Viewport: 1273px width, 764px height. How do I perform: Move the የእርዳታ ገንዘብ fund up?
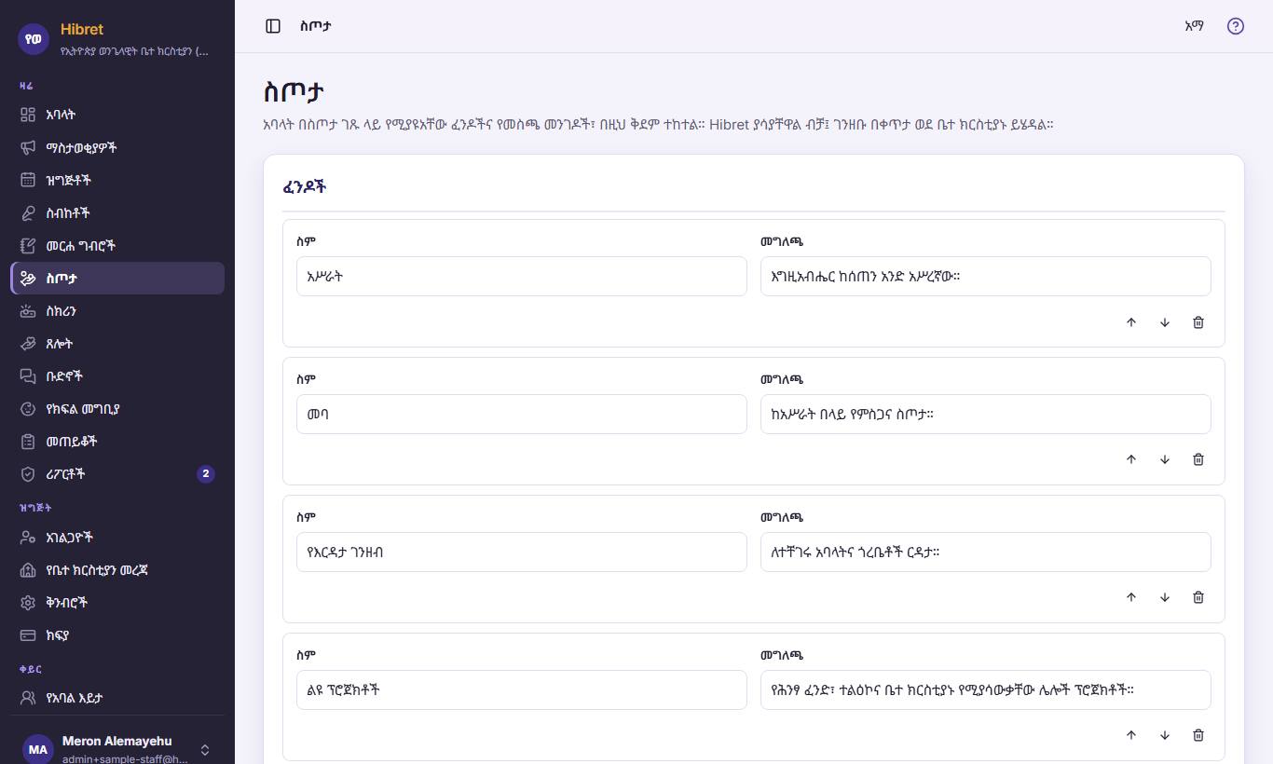1131,597
